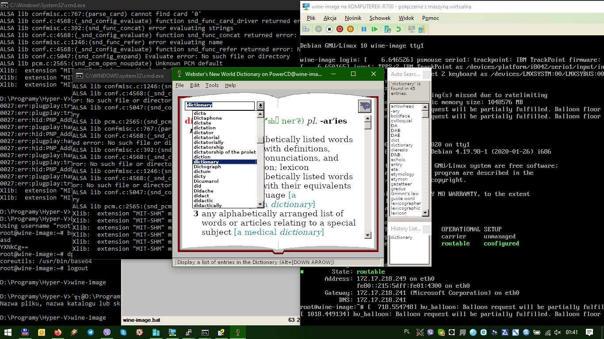Open Telegram from the taskbar

(x=90, y=332)
